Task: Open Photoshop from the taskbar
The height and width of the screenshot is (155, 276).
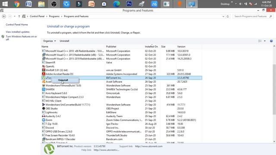Action: pos(129,4)
